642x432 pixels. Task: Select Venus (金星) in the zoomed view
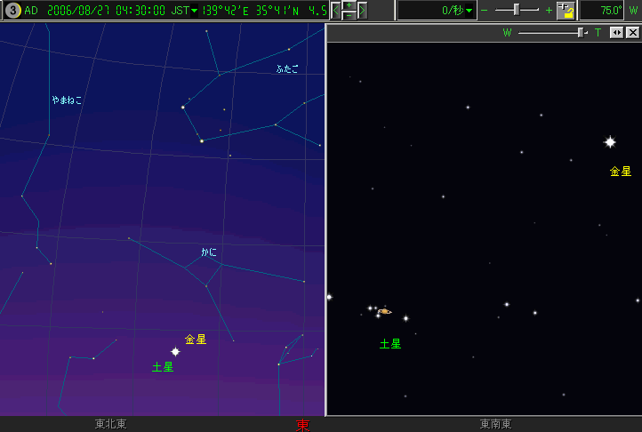(610, 142)
